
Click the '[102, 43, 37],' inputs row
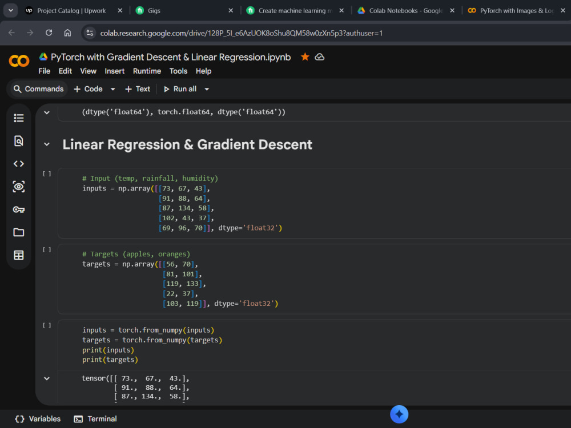[x=186, y=218]
